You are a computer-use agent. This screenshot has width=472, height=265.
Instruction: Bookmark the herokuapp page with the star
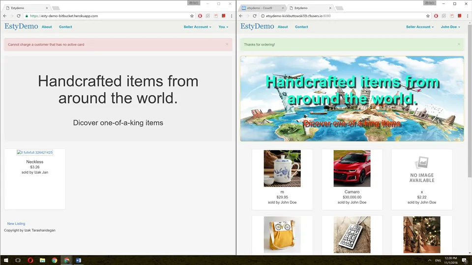(192, 16)
